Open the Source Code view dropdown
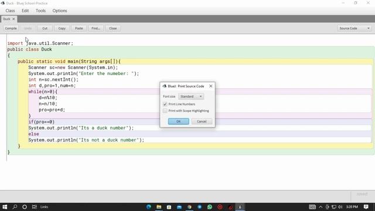The width and height of the screenshot is (375, 211). coord(354,28)
